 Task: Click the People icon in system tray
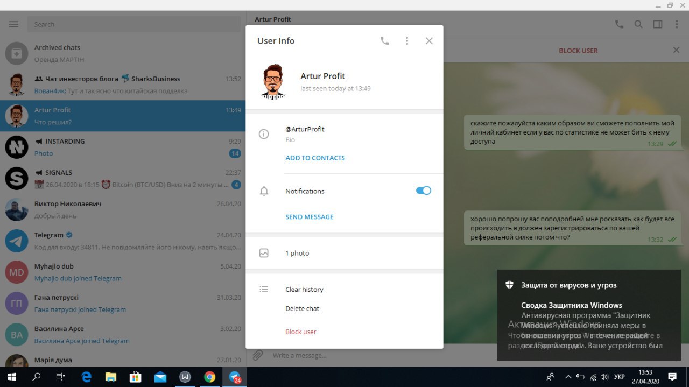pos(550,377)
